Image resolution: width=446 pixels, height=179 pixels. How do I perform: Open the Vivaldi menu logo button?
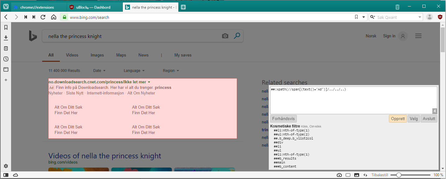tap(6, 7)
